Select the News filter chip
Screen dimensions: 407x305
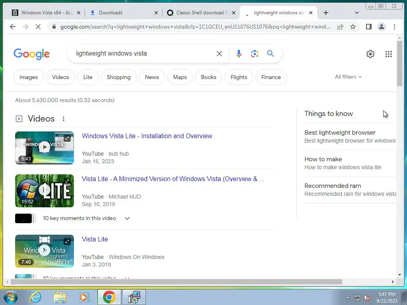[152, 77]
